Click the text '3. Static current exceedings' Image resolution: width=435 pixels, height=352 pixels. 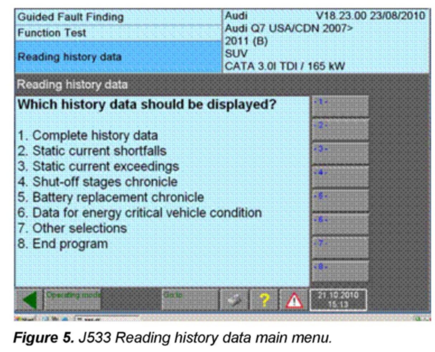(98, 166)
